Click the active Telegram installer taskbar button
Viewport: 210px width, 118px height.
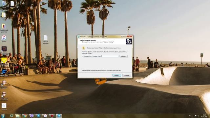[x=59, y=116]
